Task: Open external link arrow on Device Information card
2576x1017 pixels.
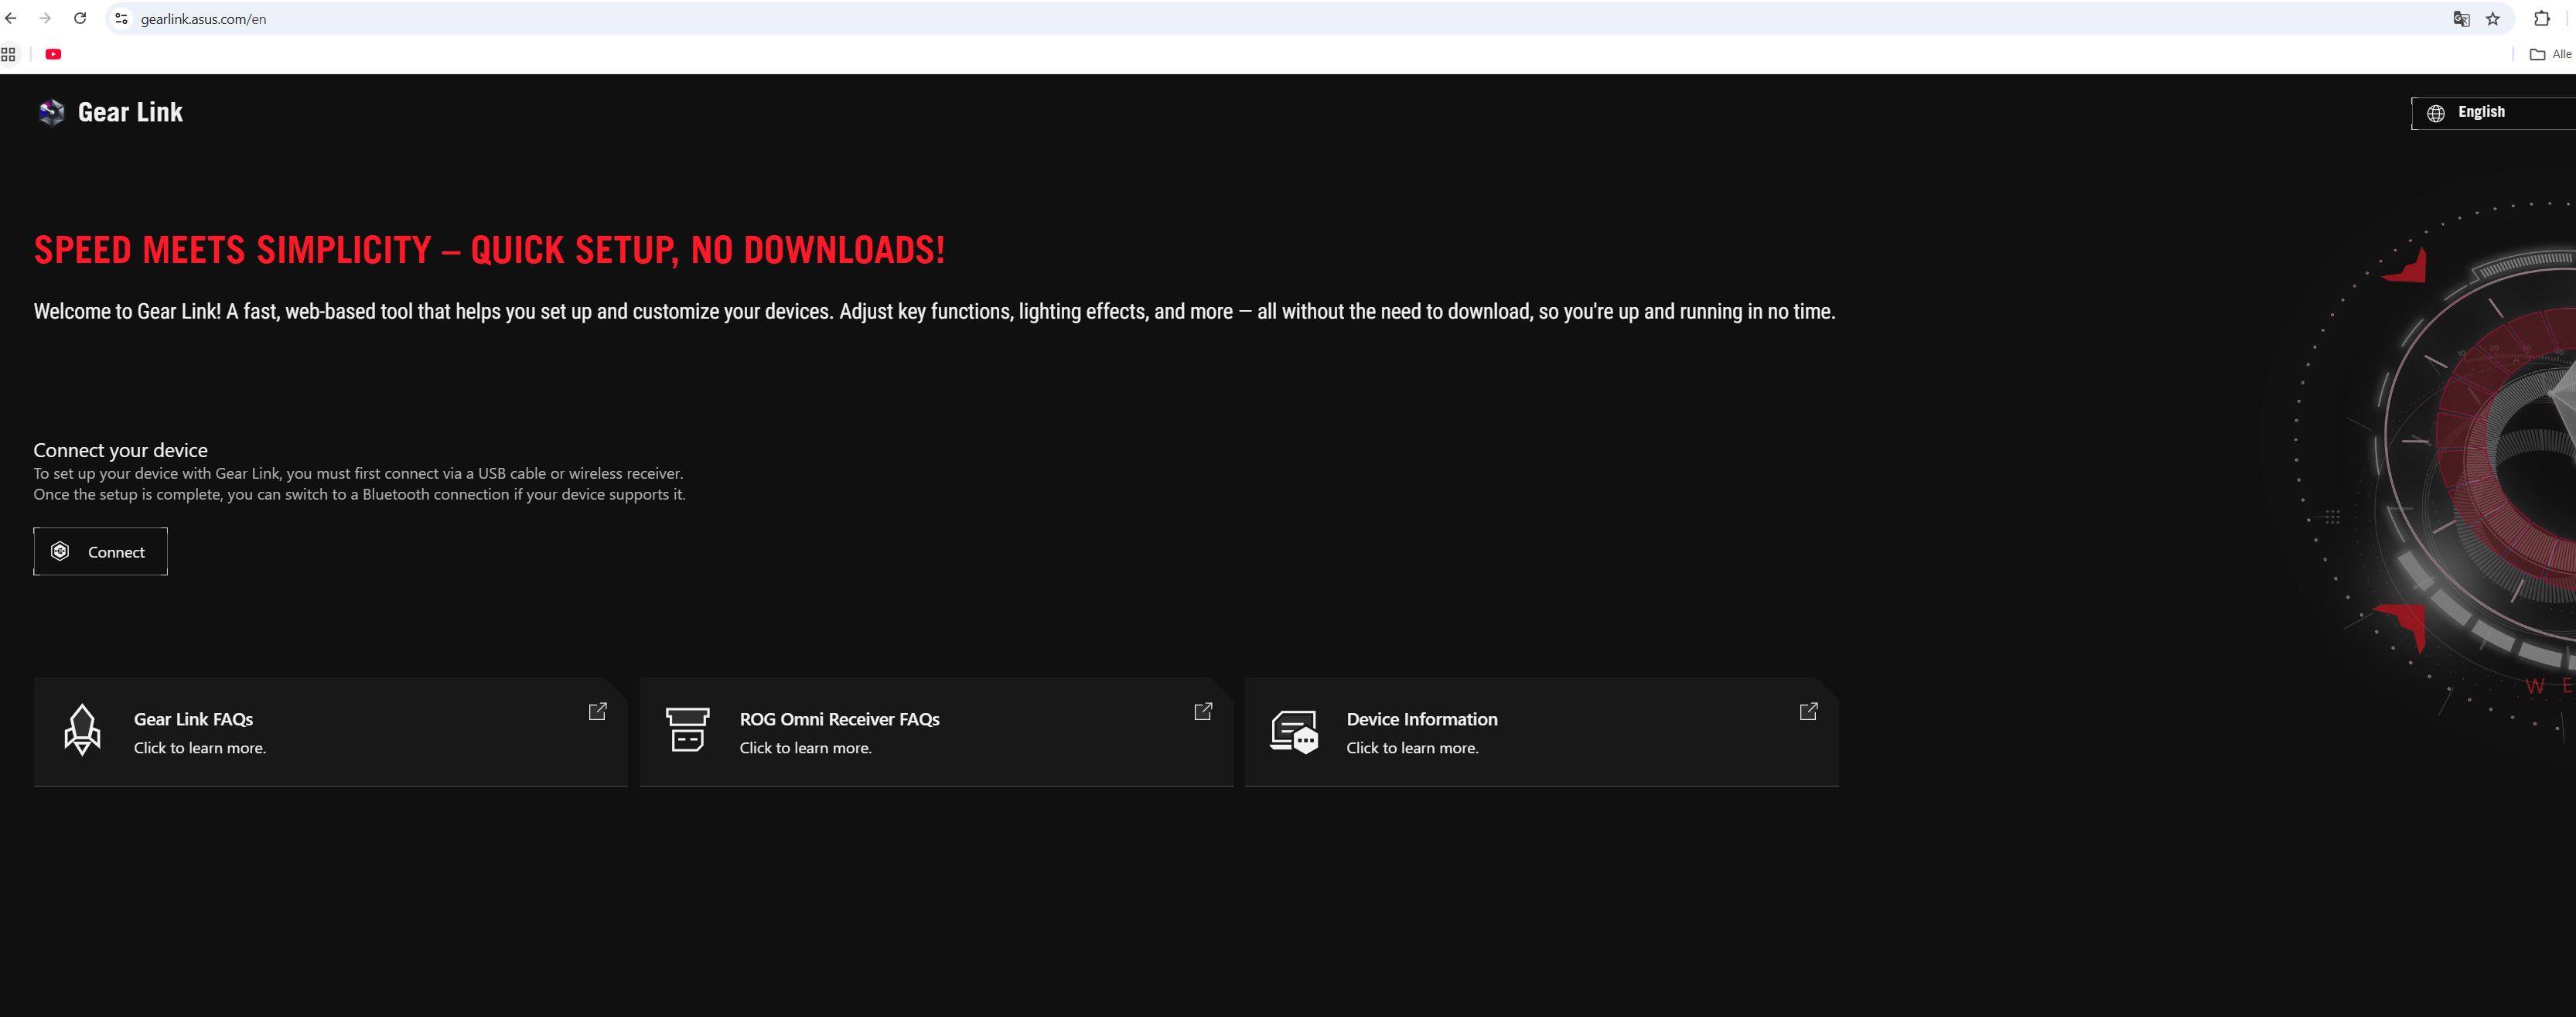Action: tap(1808, 711)
